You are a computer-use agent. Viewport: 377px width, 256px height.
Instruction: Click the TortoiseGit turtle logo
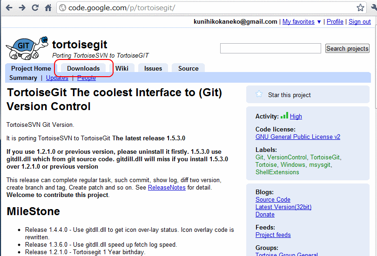[x=27, y=48]
